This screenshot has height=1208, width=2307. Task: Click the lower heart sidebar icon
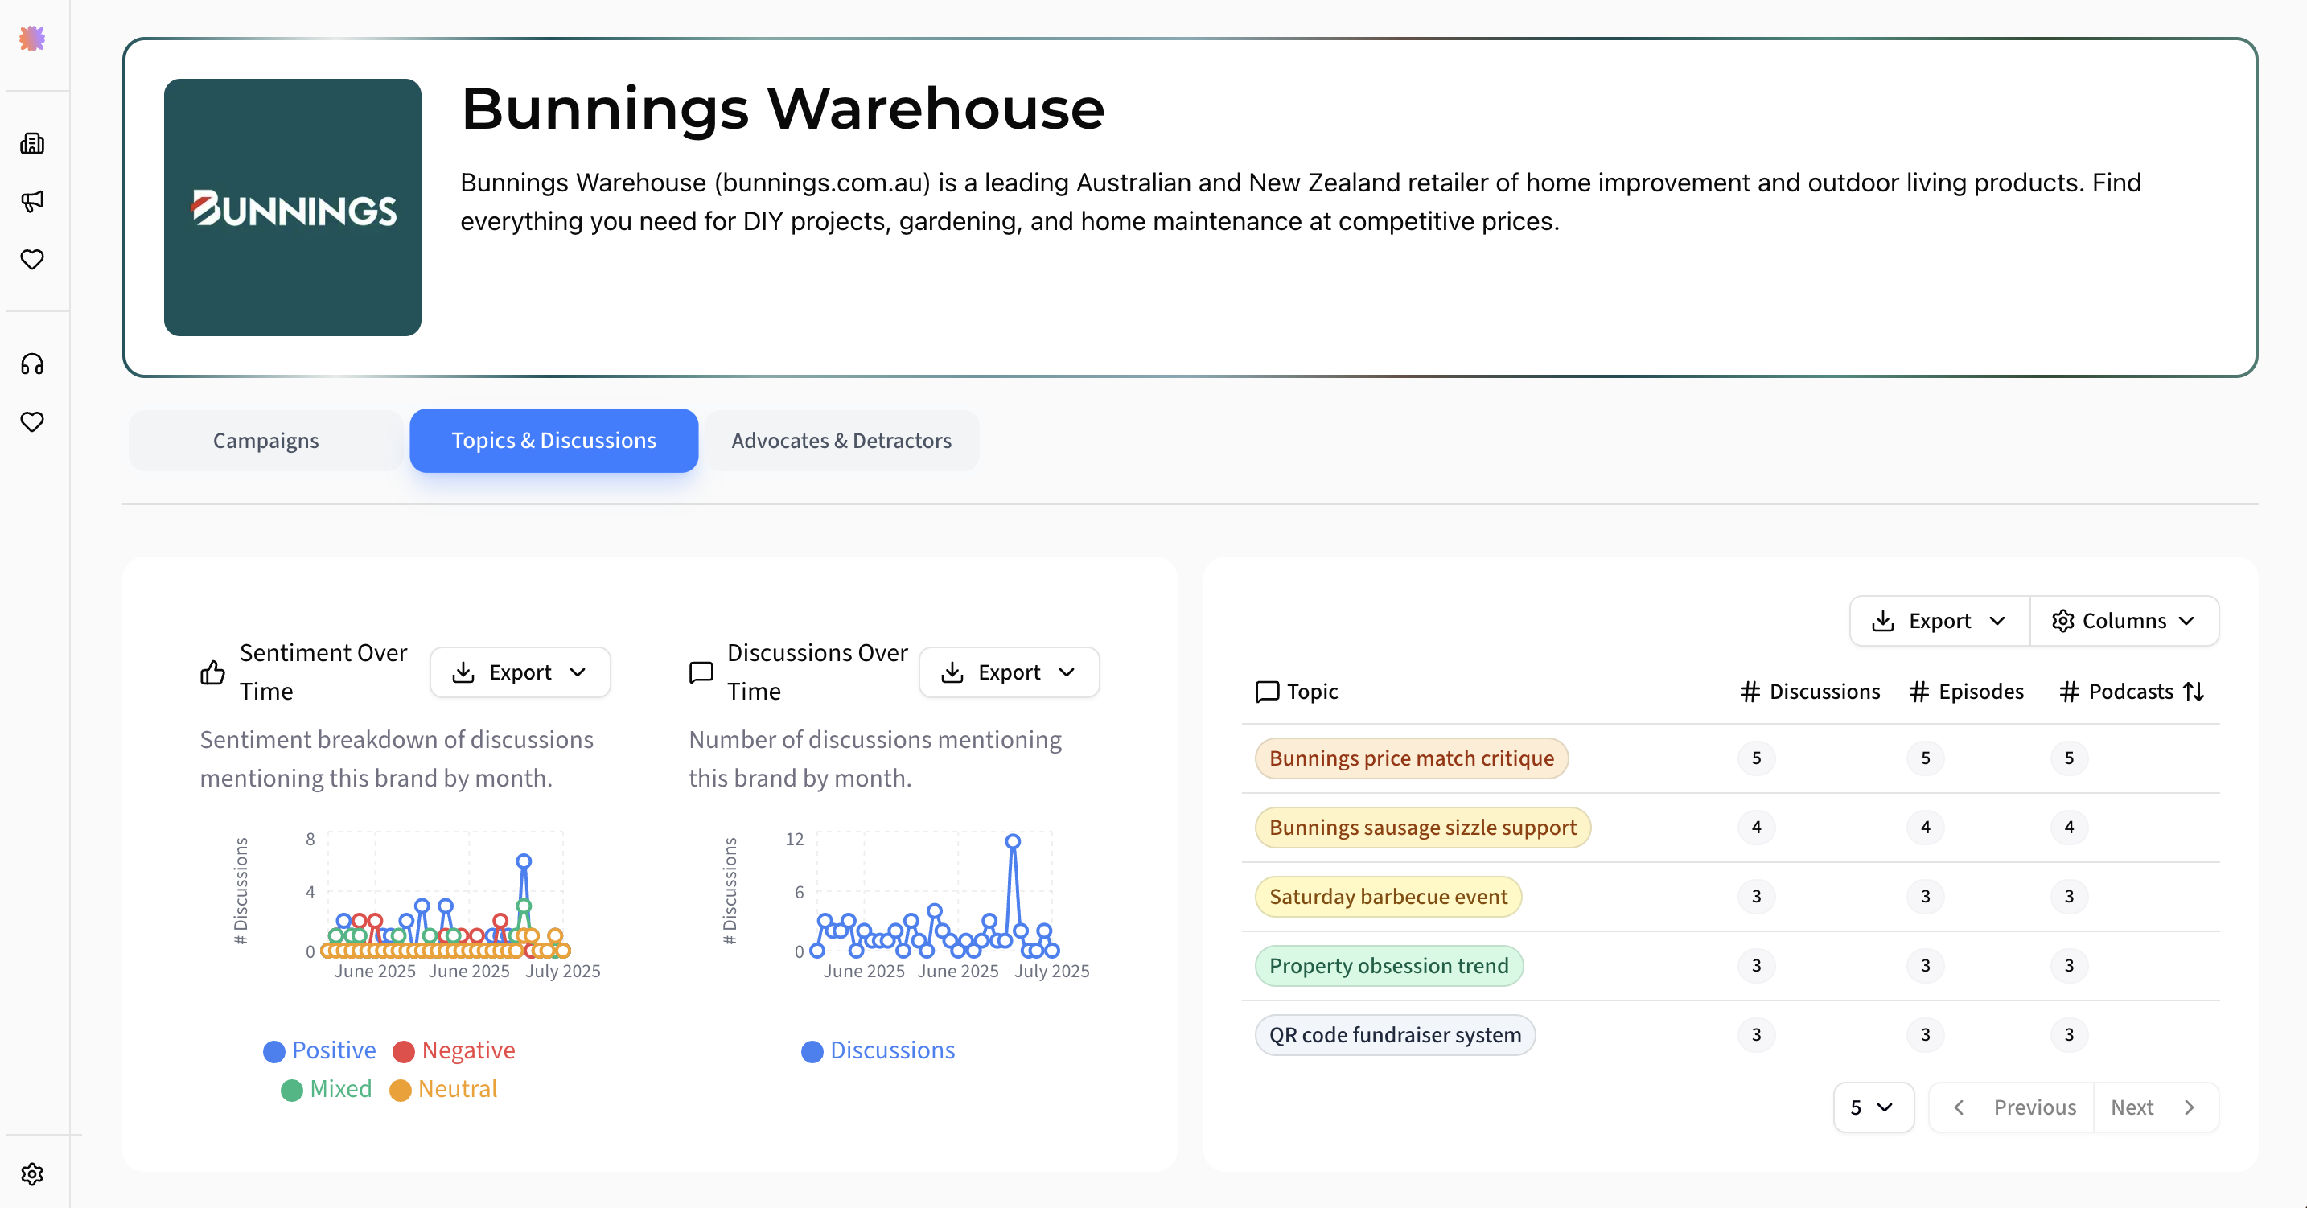click(32, 421)
